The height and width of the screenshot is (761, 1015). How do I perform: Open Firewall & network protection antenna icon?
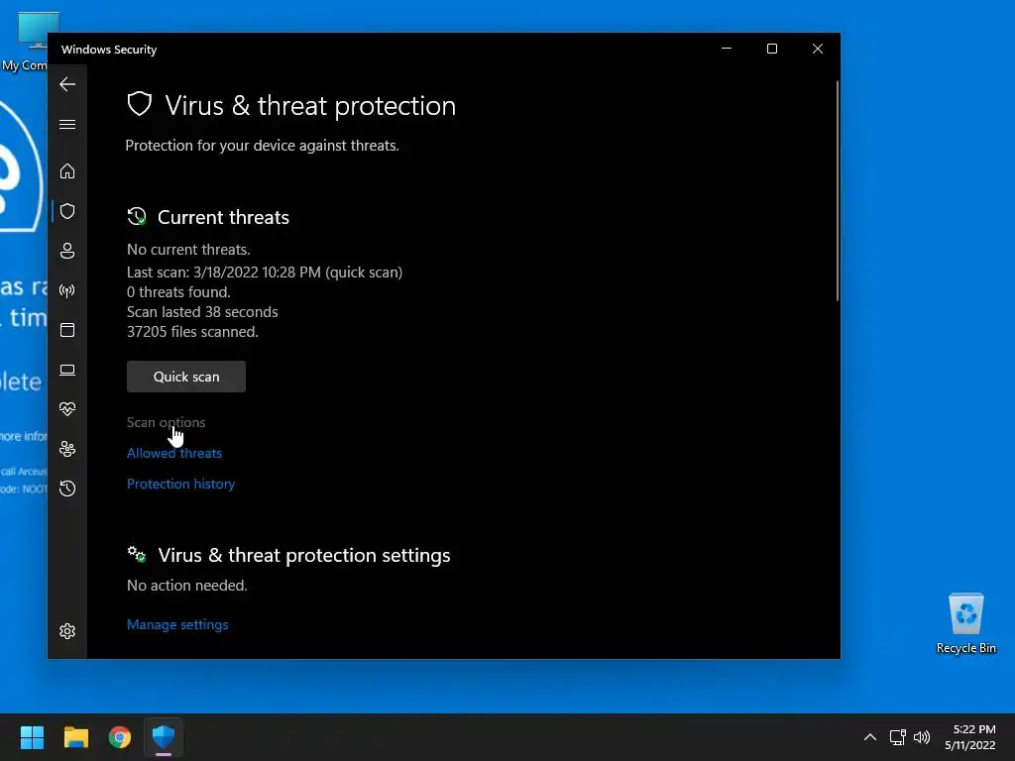(67, 290)
